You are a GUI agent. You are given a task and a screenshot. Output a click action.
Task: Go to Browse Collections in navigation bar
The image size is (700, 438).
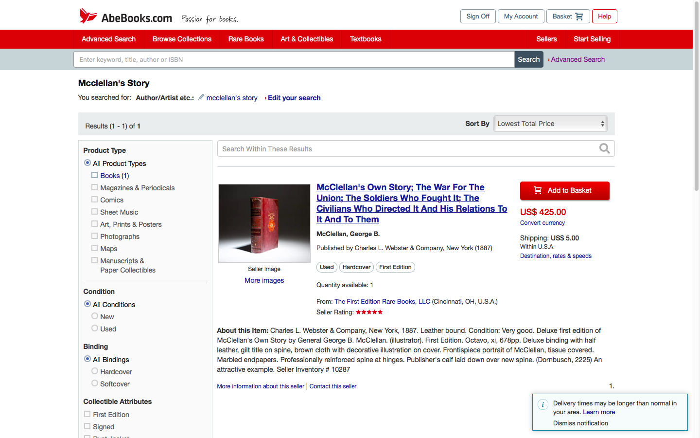tap(182, 39)
